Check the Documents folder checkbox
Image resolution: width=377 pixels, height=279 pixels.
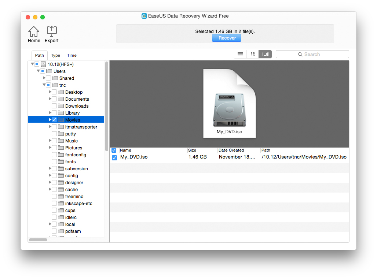click(x=54, y=99)
